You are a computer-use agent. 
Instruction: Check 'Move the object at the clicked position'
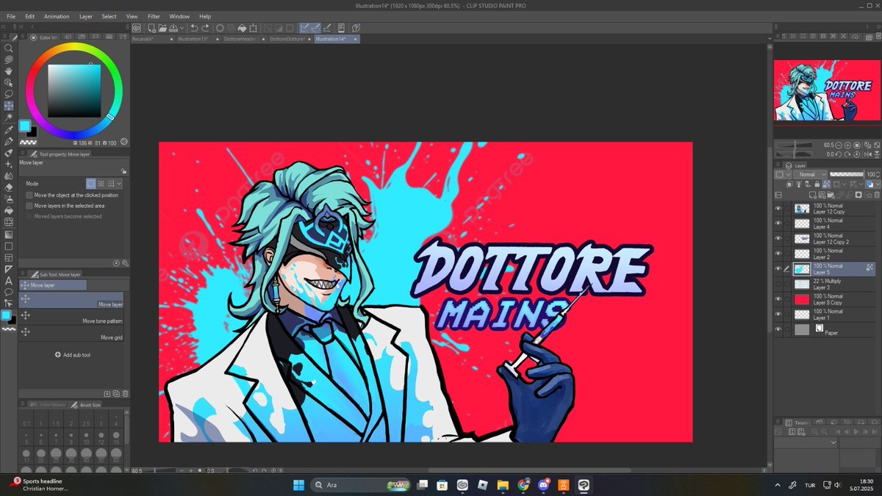29,195
